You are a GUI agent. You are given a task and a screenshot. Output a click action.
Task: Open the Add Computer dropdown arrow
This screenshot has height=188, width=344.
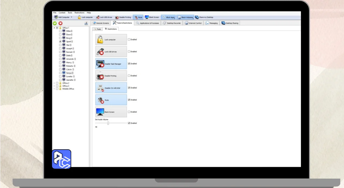(71, 17)
